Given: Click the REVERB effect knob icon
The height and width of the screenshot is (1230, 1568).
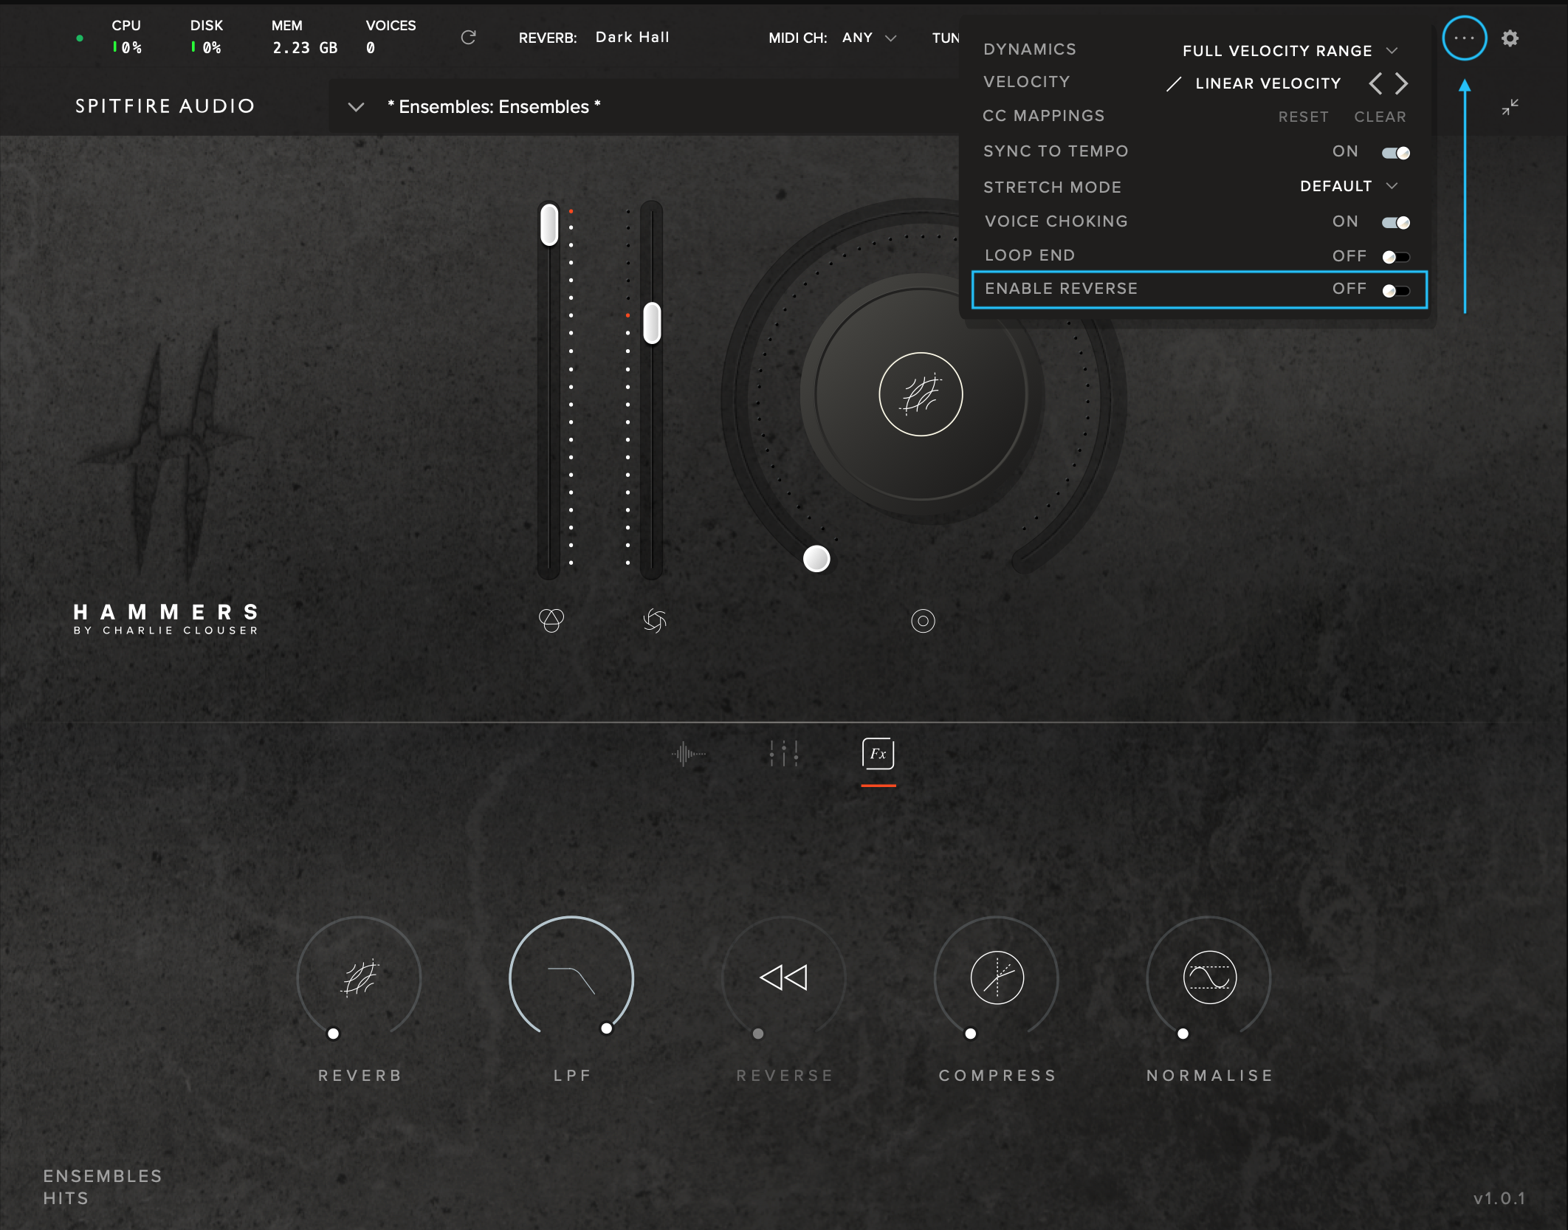Looking at the screenshot, I should coord(360,978).
